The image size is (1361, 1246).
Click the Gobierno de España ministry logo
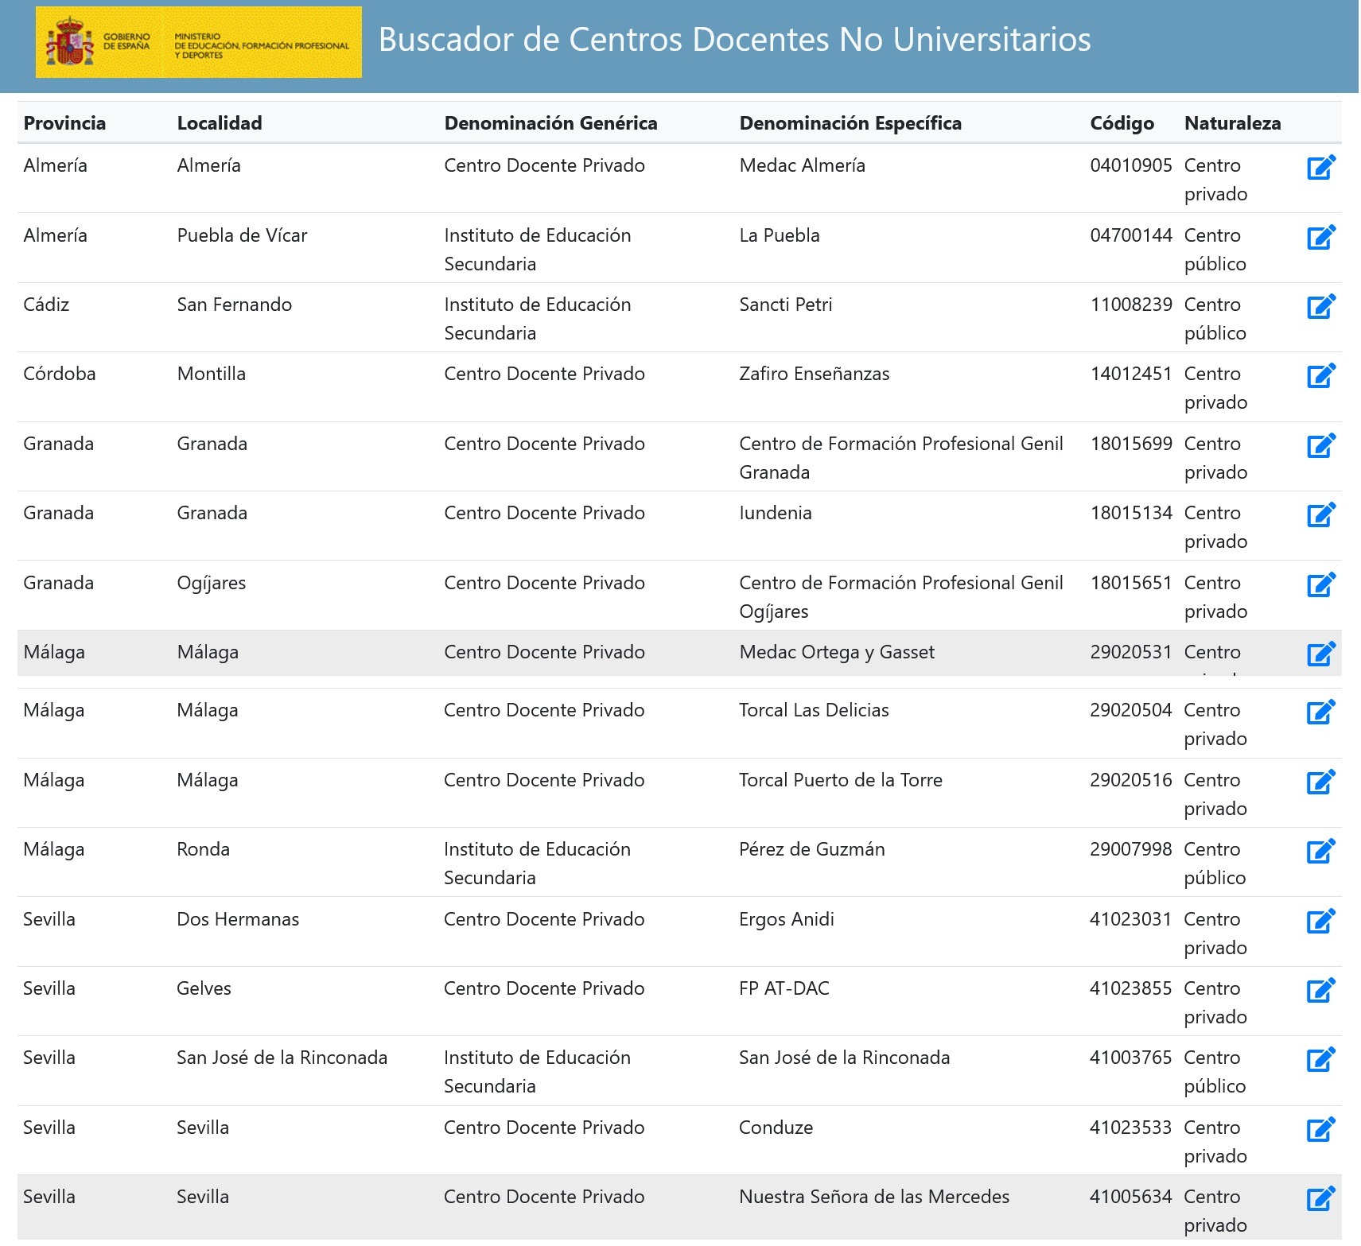coord(198,43)
